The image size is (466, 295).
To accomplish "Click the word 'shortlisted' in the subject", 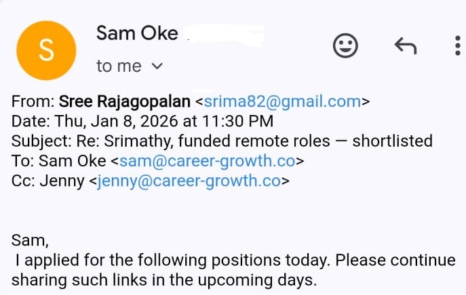I will [x=392, y=141].
